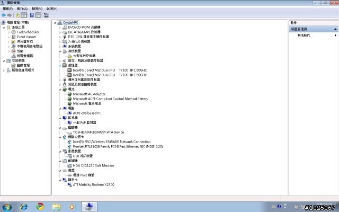The width and height of the screenshot is (339, 212).
Task: Expand the 共用資料夾 node
Action: coord(8,42)
